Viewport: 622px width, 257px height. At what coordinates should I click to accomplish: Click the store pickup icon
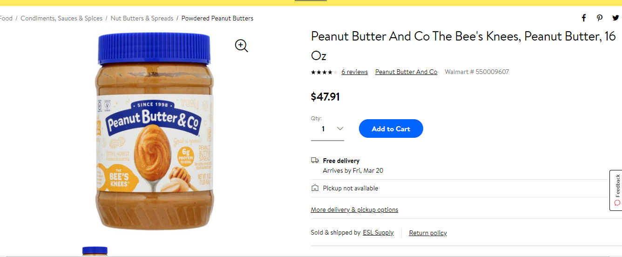[315, 188]
